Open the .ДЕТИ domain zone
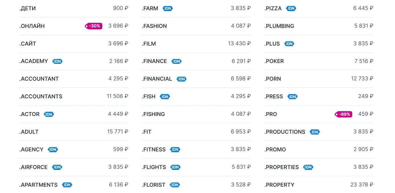 (28, 9)
